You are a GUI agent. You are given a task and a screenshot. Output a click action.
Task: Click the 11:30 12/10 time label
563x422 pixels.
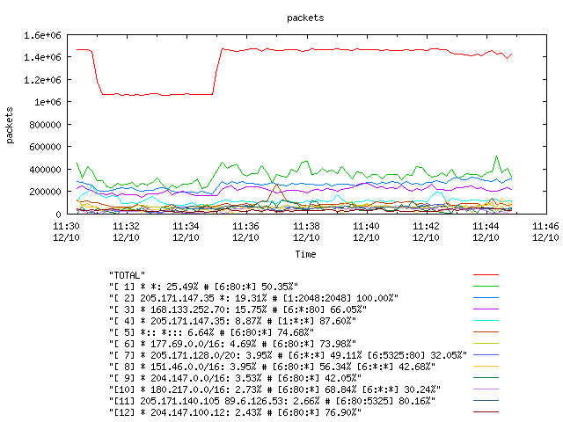(67, 232)
